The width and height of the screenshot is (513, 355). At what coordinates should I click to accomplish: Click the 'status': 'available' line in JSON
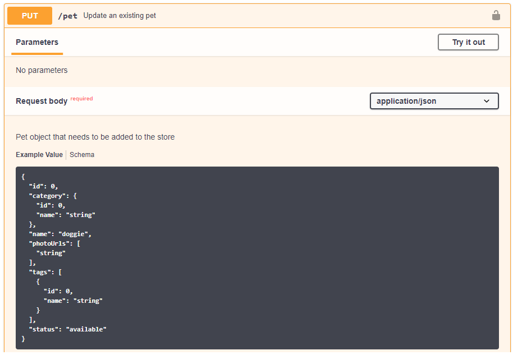click(x=67, y=329)
